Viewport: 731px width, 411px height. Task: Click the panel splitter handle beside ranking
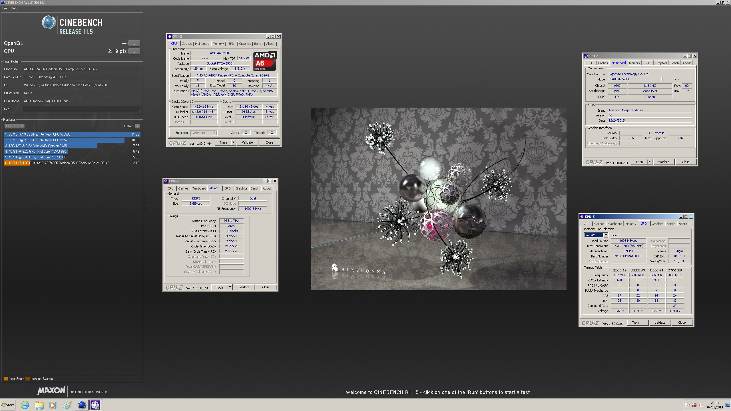tap(145, 205)
